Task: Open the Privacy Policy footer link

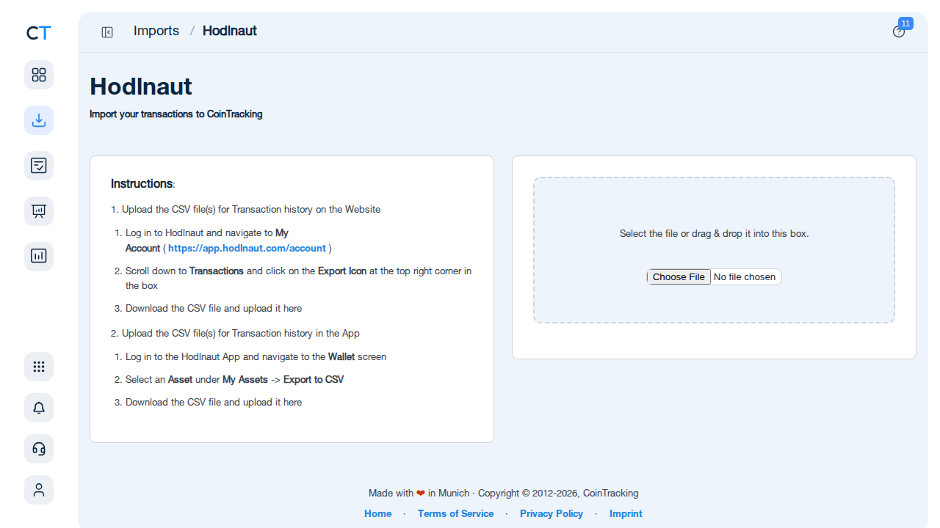Action: point(552,513)
